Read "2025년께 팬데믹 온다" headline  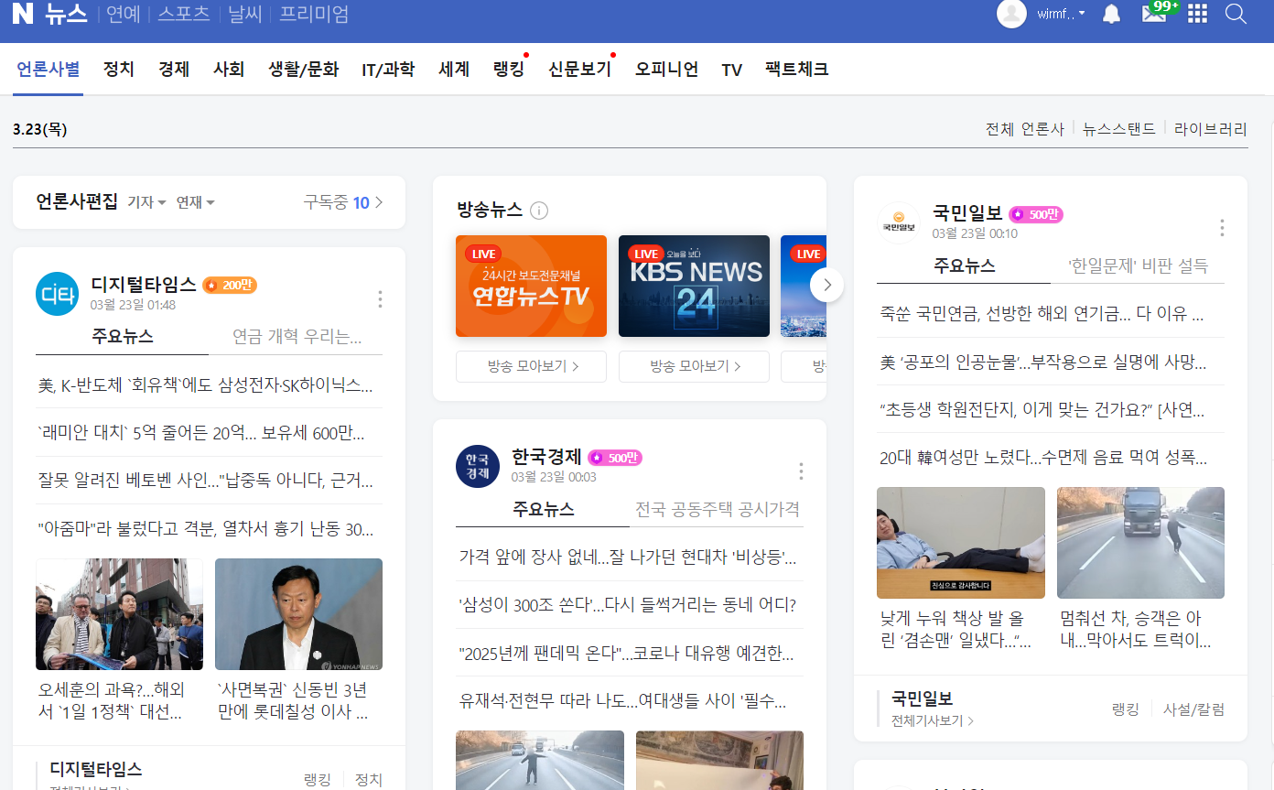click(626, 654)
